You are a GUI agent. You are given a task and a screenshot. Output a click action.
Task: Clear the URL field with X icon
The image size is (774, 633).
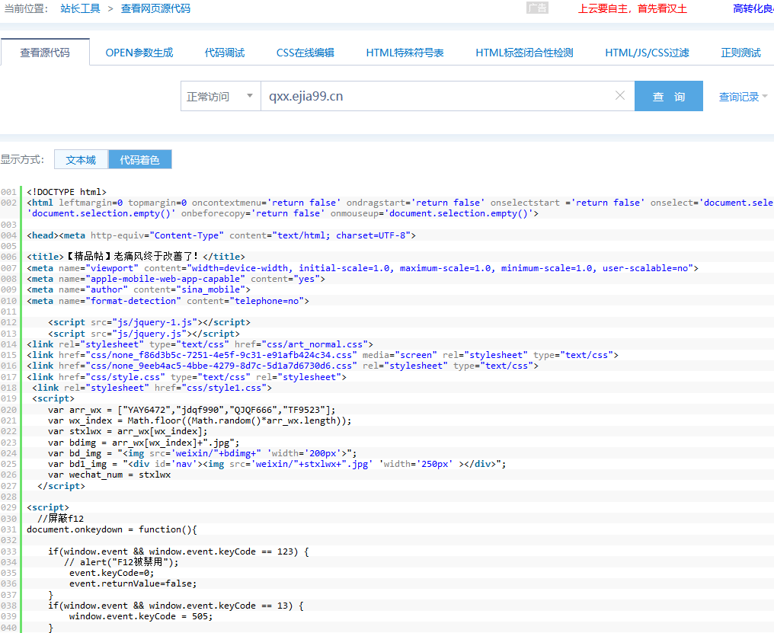pos(619,96)
